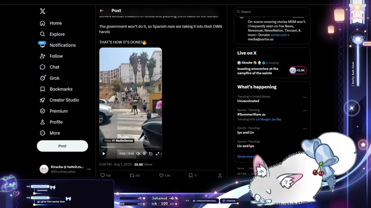Open the Unvaccinated trending topic
Image resolution: width=371 pixels, height=208 pixels.
[x=248, y=101]
